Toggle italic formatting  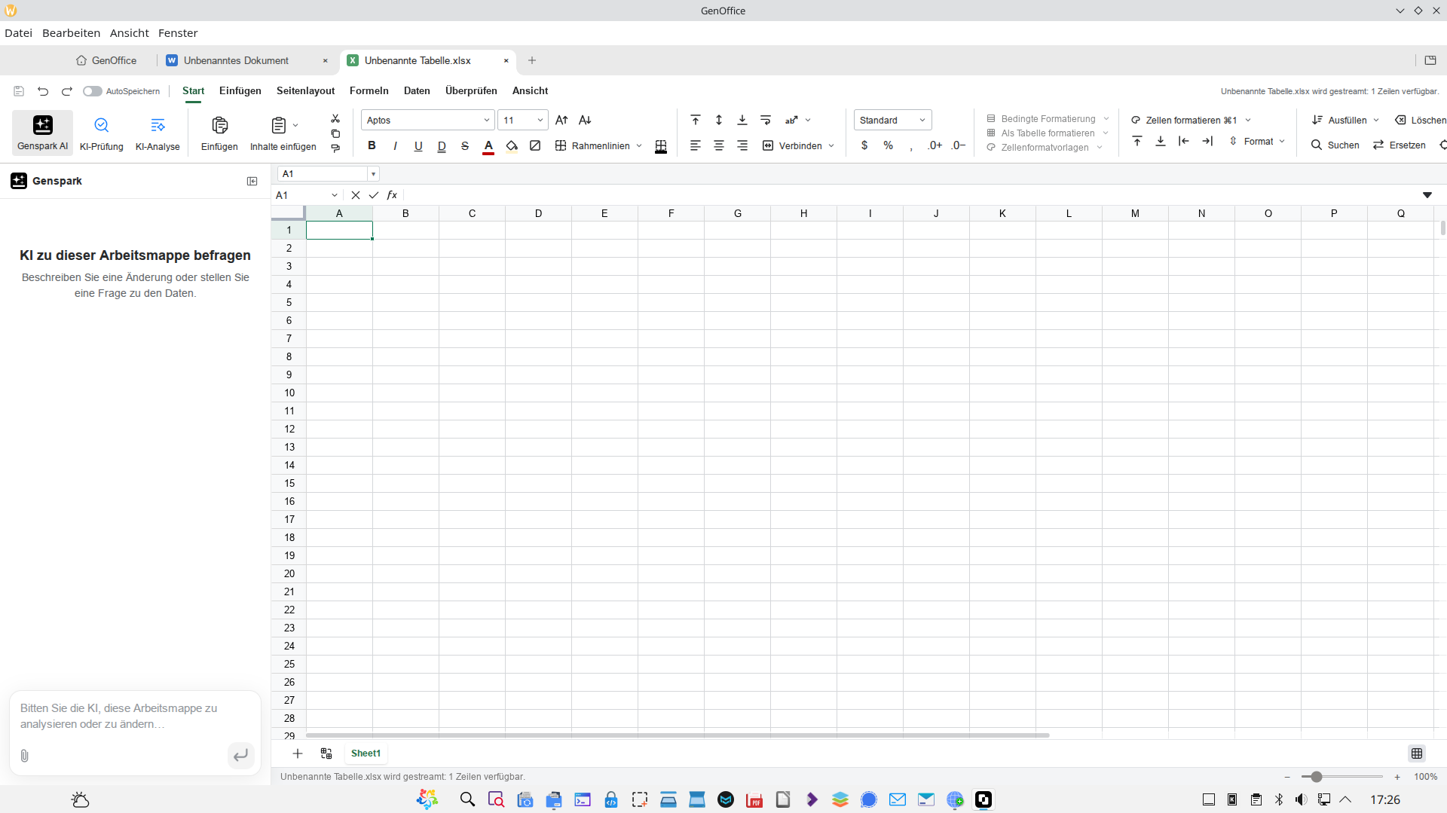395,145
